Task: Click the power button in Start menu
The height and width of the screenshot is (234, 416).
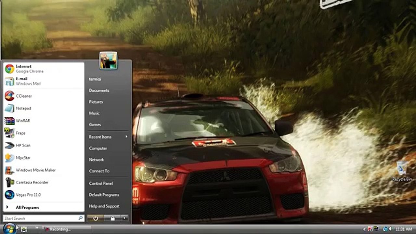Action: coord(96,218)
